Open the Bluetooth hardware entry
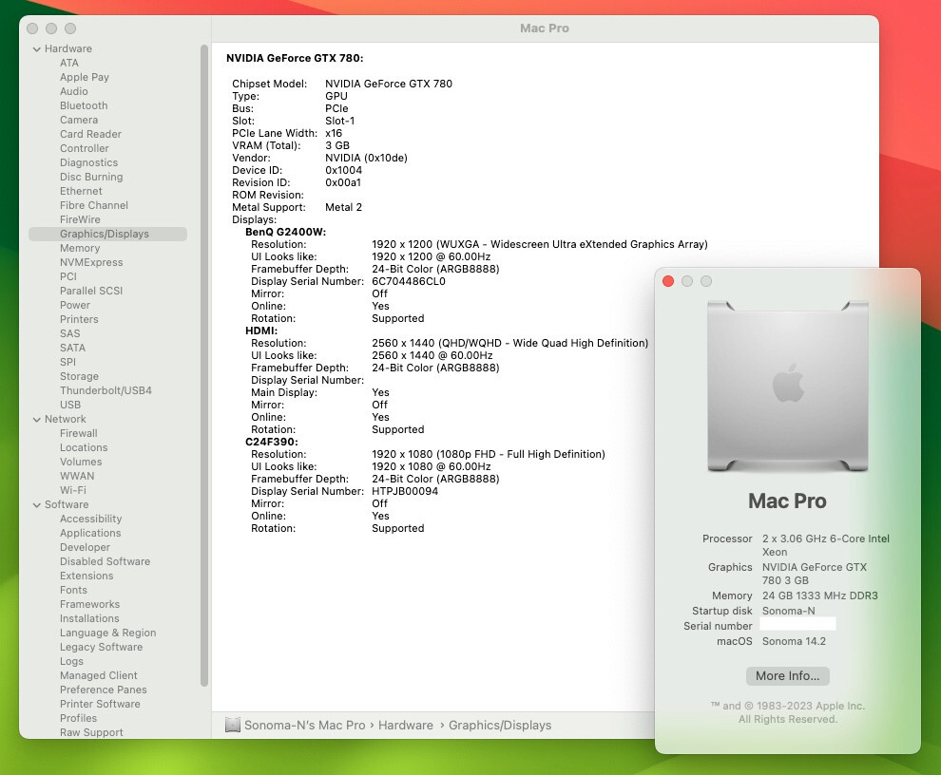Screen dimensions: 941x775 pos(84,105)
